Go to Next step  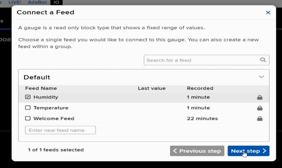tap(248, 151)
